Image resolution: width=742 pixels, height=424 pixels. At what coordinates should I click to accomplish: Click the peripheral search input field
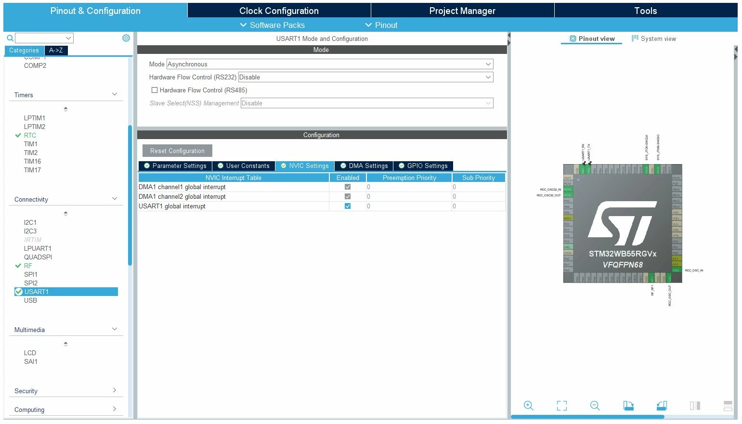40,38
